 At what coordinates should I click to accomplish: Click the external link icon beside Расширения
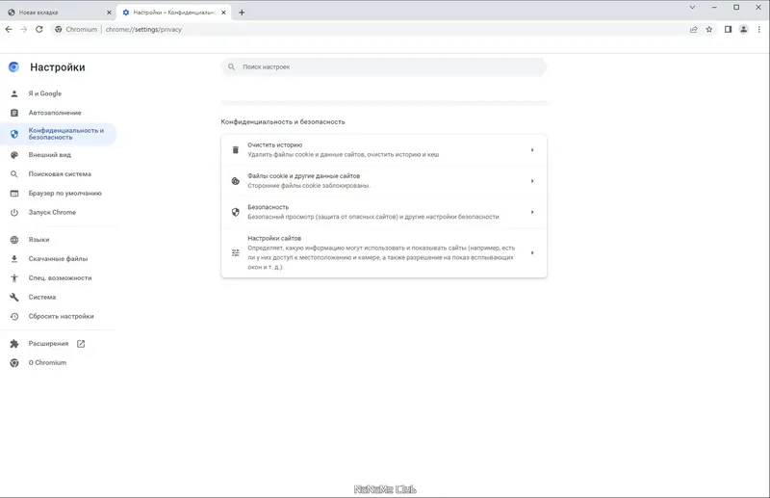coord(81,344)
